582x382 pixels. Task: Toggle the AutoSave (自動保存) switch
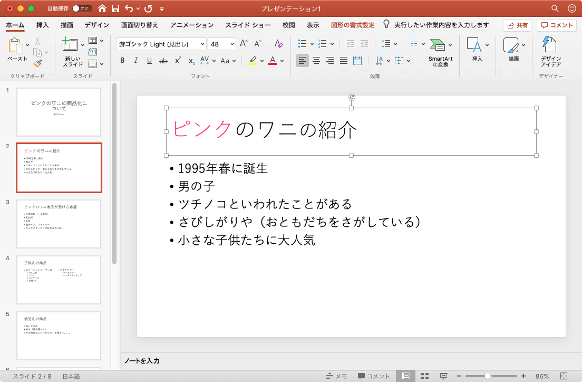(x=82, y=8)
